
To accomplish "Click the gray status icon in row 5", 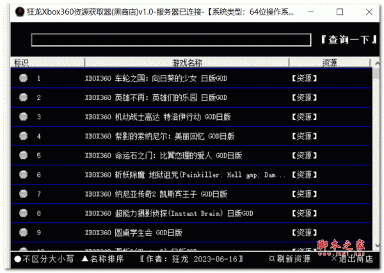I will point(24,155).
